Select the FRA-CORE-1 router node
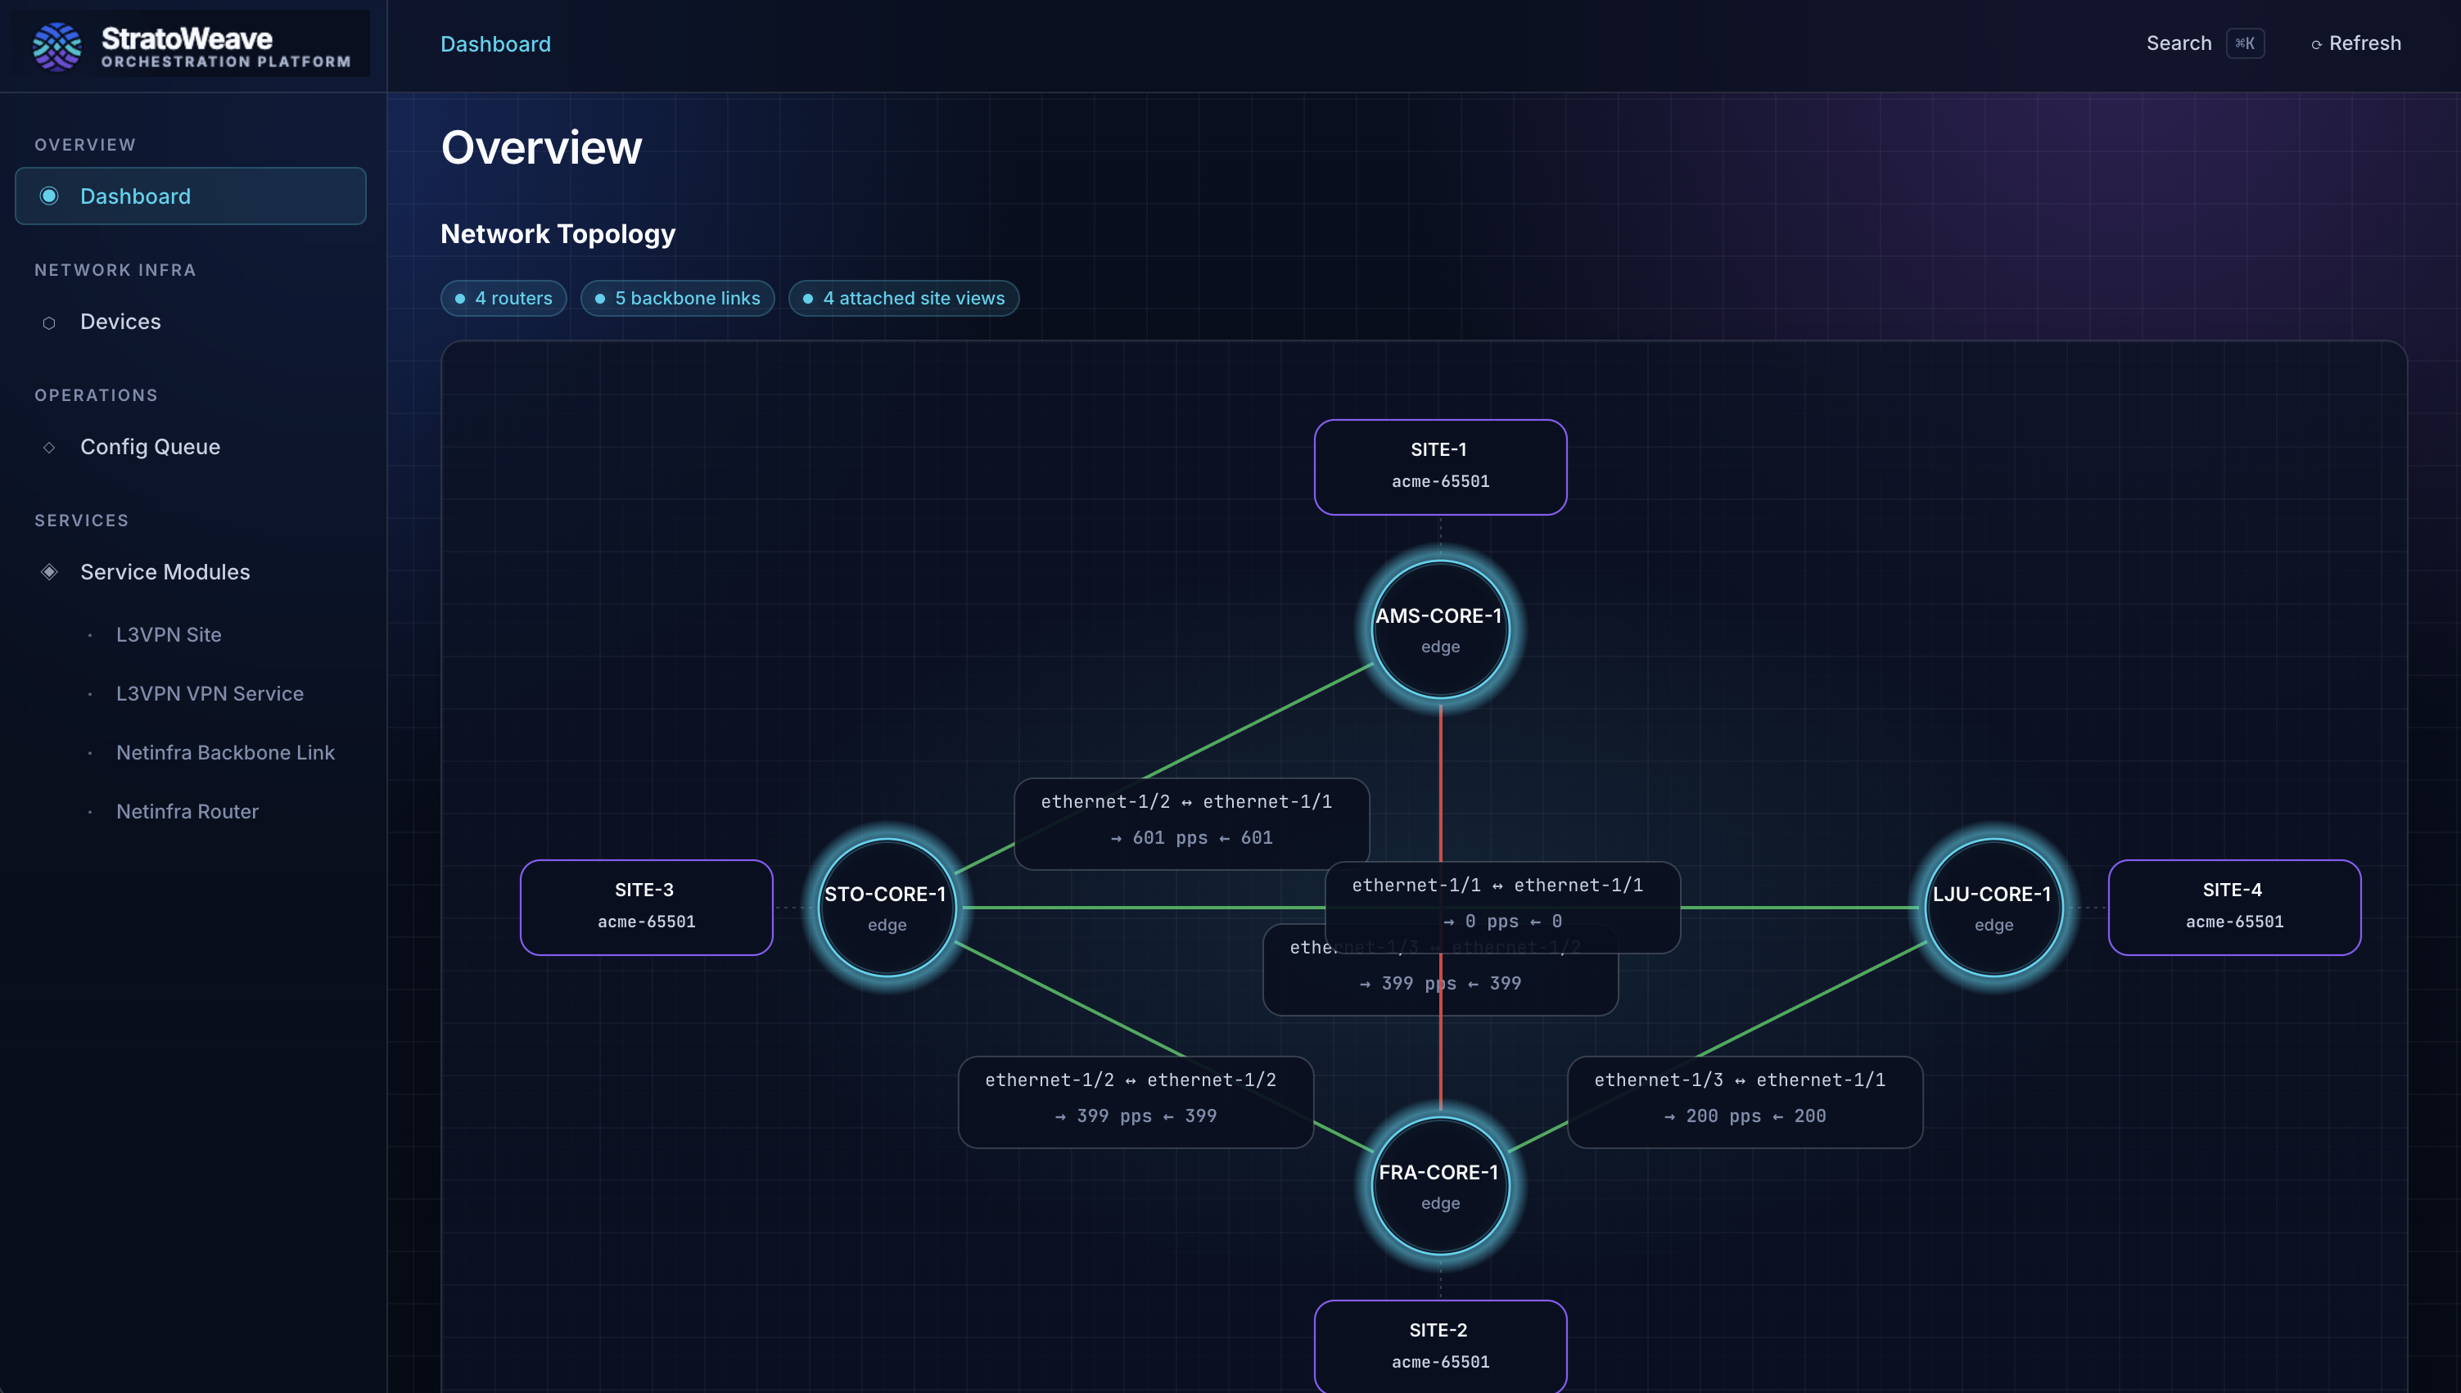The image size is (2461, 1393). (x=1440, y=1185)
